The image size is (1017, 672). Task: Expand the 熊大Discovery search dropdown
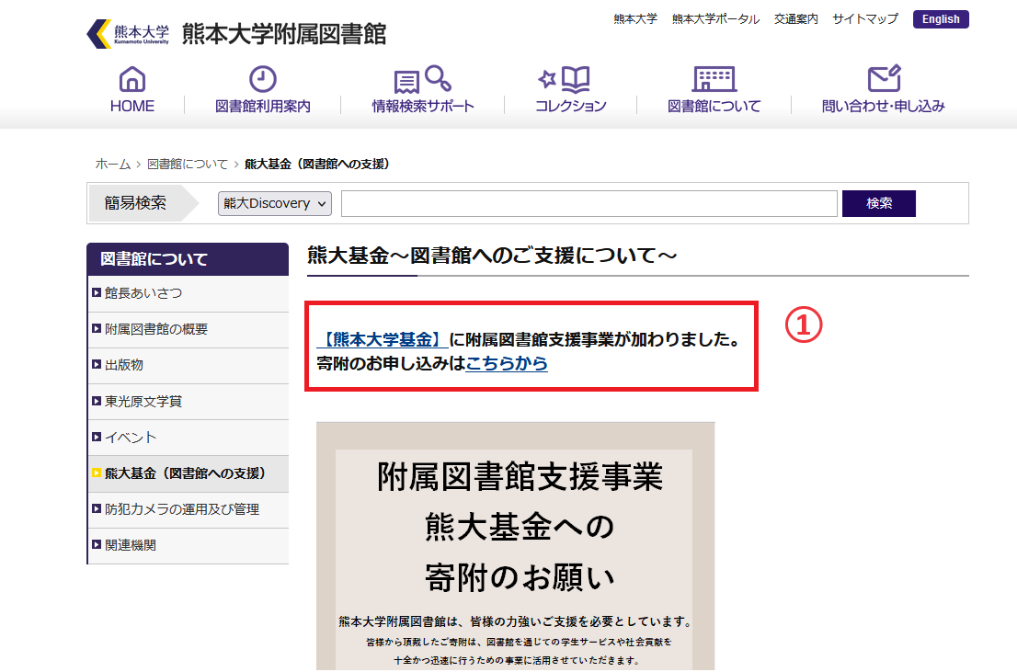click(274, 204)
